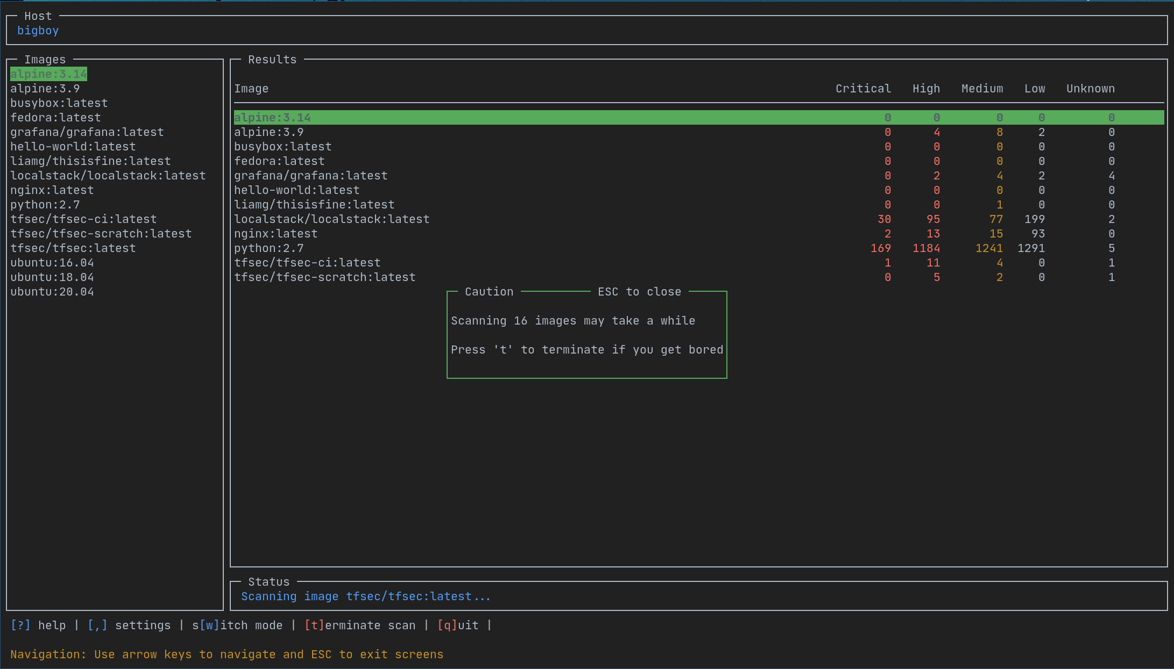Select python:2.7 in Images panel

click(x=45, y=205)
